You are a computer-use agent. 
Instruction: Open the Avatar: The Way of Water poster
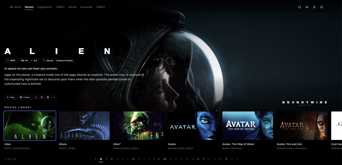click(248, 126)
